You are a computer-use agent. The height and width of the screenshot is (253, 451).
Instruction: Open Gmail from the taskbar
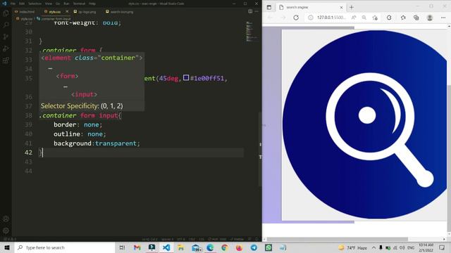coord(137,247)
